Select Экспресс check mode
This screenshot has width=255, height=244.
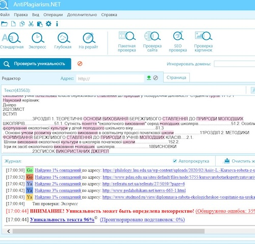[37, 41]
